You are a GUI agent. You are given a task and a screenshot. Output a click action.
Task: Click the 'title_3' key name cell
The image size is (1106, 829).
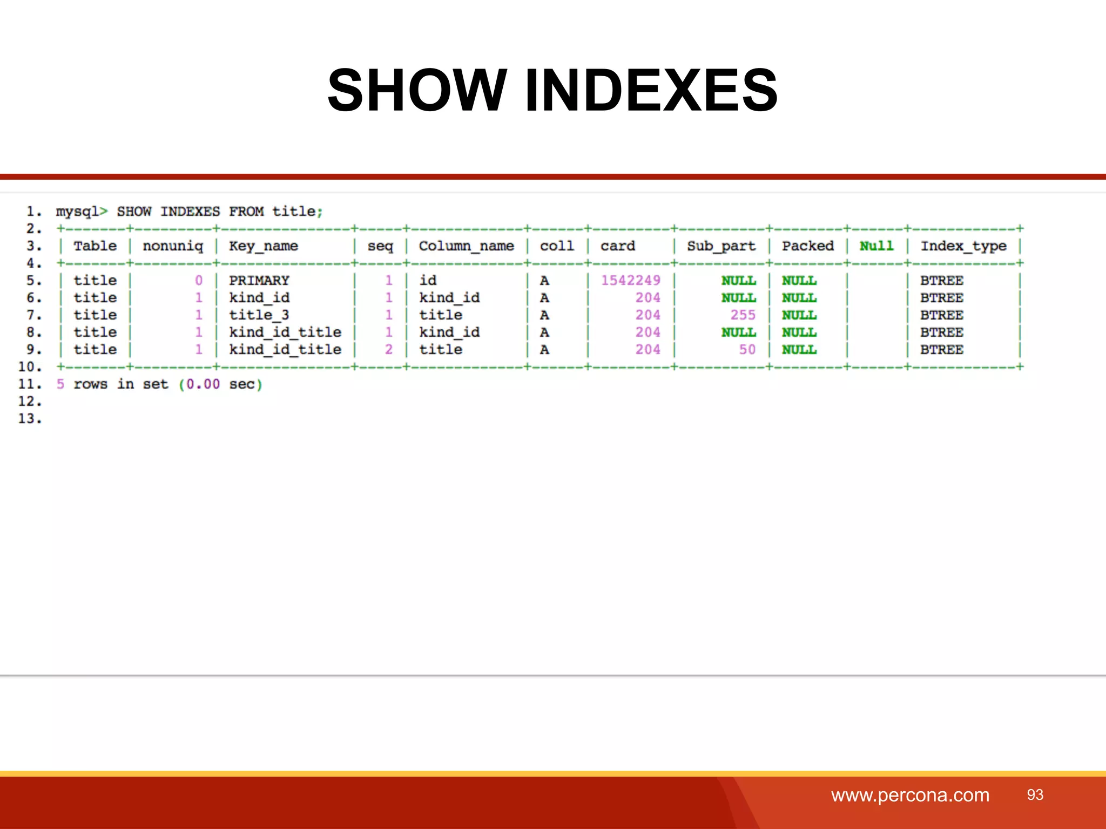click(x=259, y=315)
